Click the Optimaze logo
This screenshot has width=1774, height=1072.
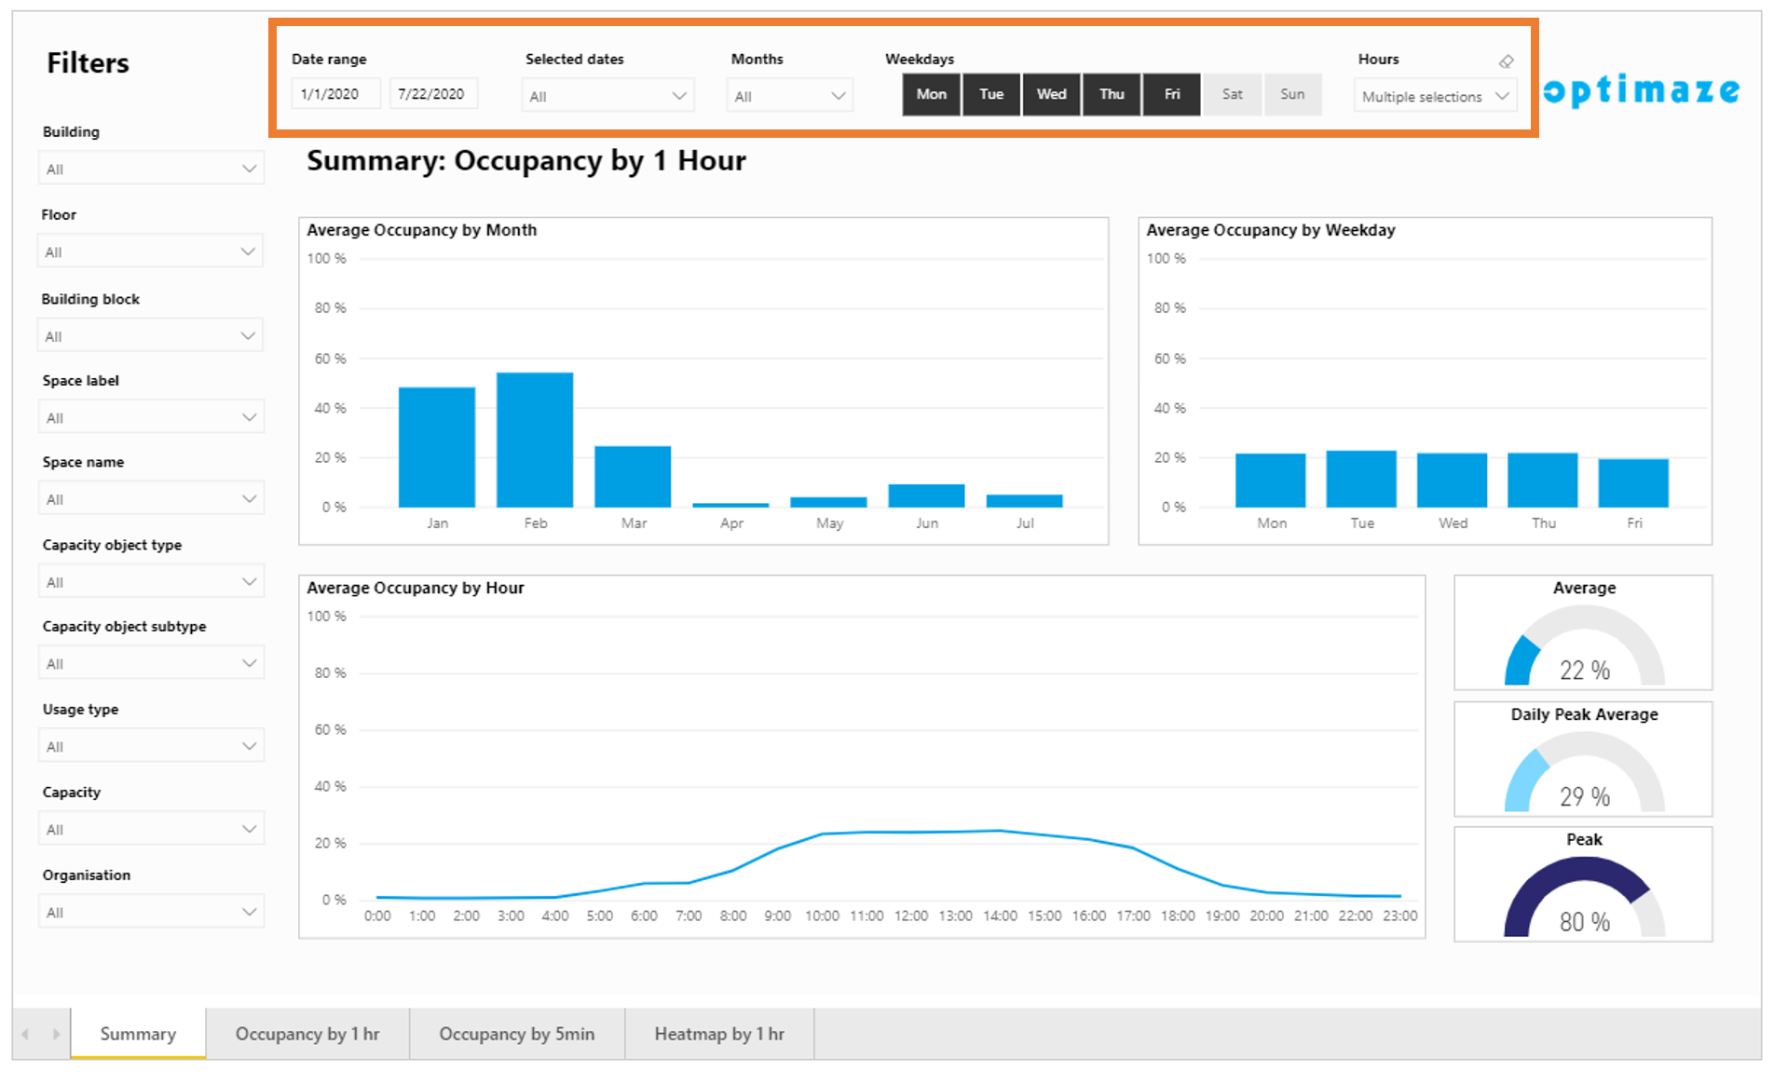pyautogui.click(x=1641, y=90)
